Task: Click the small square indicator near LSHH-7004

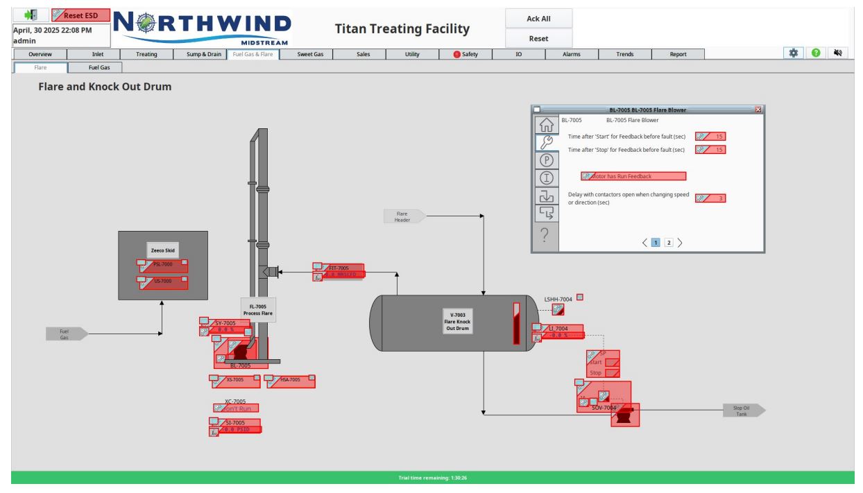Action: [x=580, y=297]
